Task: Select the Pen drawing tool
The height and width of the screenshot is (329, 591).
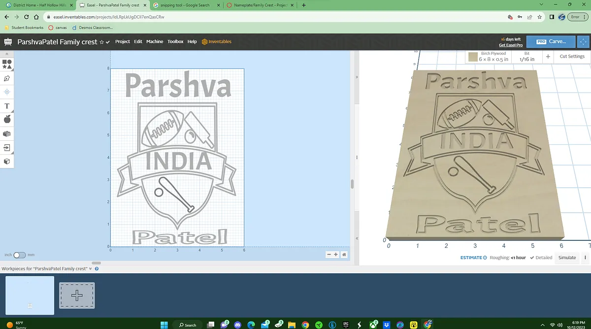Action: (x=7, y=78)
